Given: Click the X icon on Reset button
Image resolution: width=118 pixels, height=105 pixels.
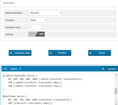Looking at the screenshot, I should coord(90,53).
